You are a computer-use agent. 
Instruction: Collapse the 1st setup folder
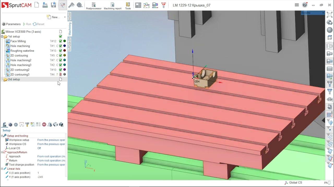click(2, 37)
